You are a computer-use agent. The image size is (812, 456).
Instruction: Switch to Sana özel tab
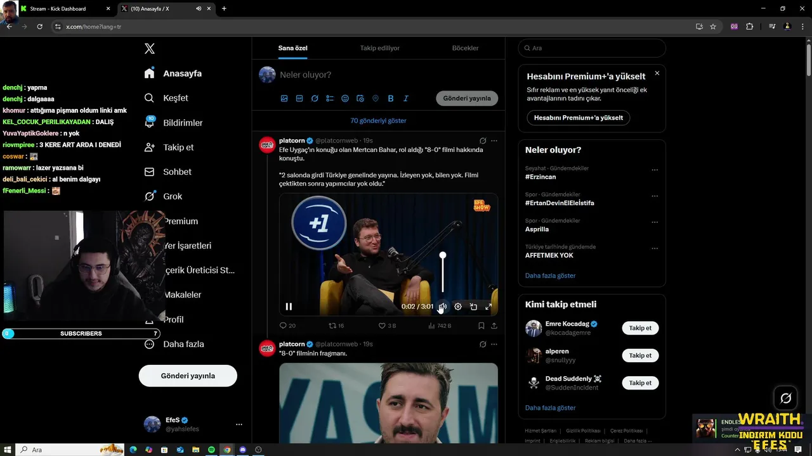[292, 48]
